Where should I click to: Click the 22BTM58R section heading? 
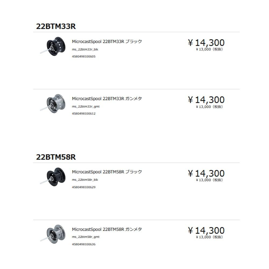pyautogui.click(x=56, y=157)
